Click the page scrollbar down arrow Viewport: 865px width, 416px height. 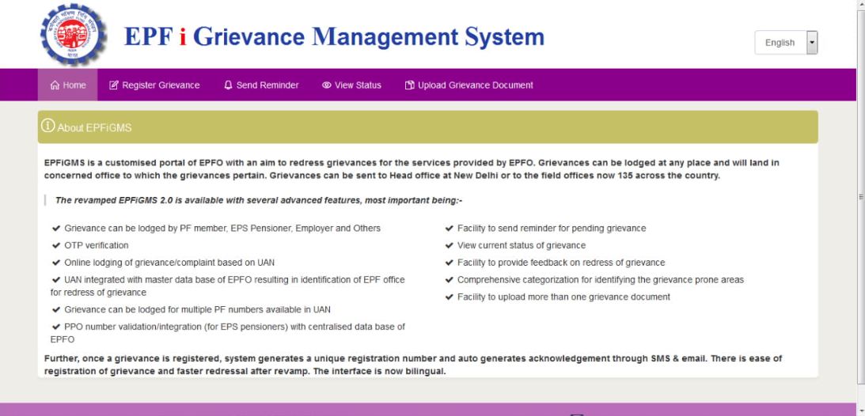tap(859, 410)
